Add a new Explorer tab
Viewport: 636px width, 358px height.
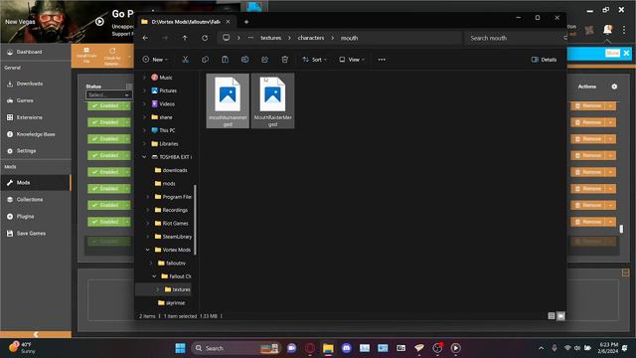click(246, 22)
